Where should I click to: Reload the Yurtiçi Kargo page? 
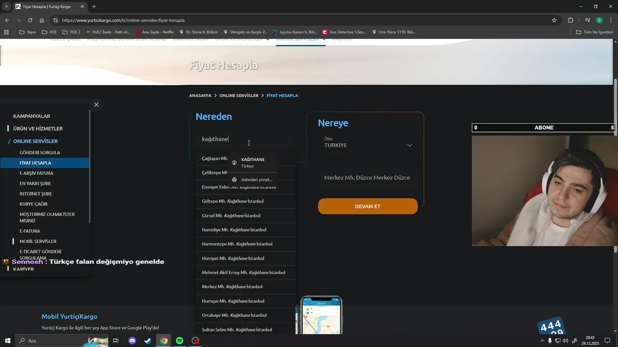click(x=30, y=20)
